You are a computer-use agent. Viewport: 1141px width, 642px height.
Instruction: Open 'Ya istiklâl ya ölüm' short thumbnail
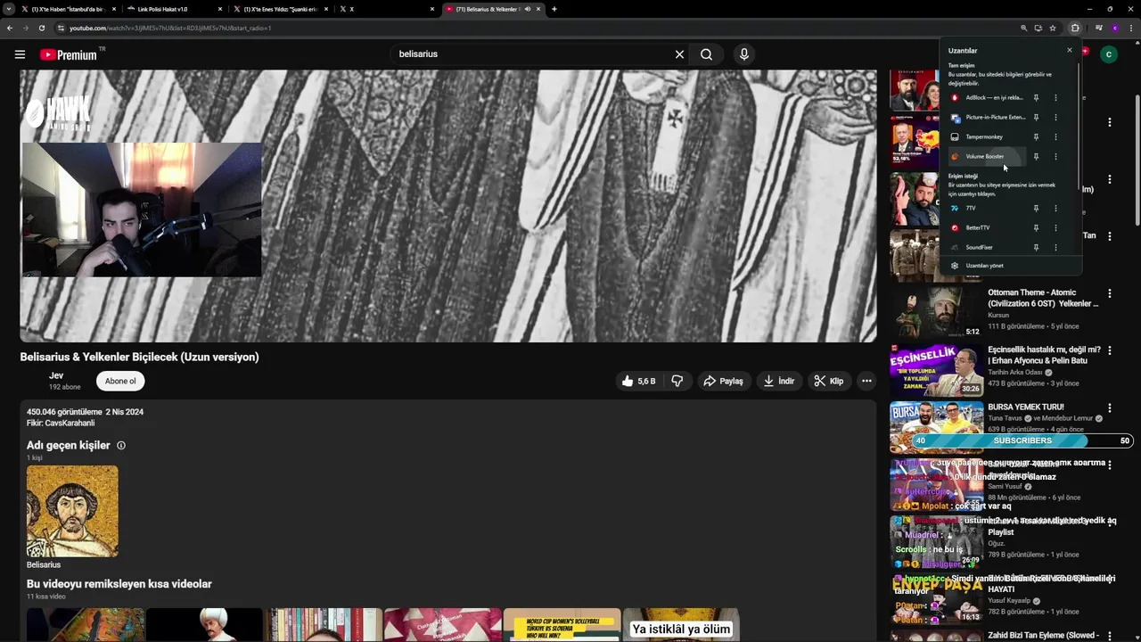coord(681,625)
